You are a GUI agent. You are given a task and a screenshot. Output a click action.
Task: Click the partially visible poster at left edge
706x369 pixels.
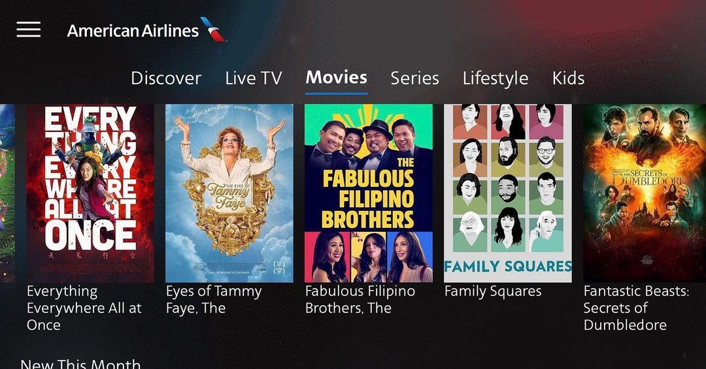[7, 193]
